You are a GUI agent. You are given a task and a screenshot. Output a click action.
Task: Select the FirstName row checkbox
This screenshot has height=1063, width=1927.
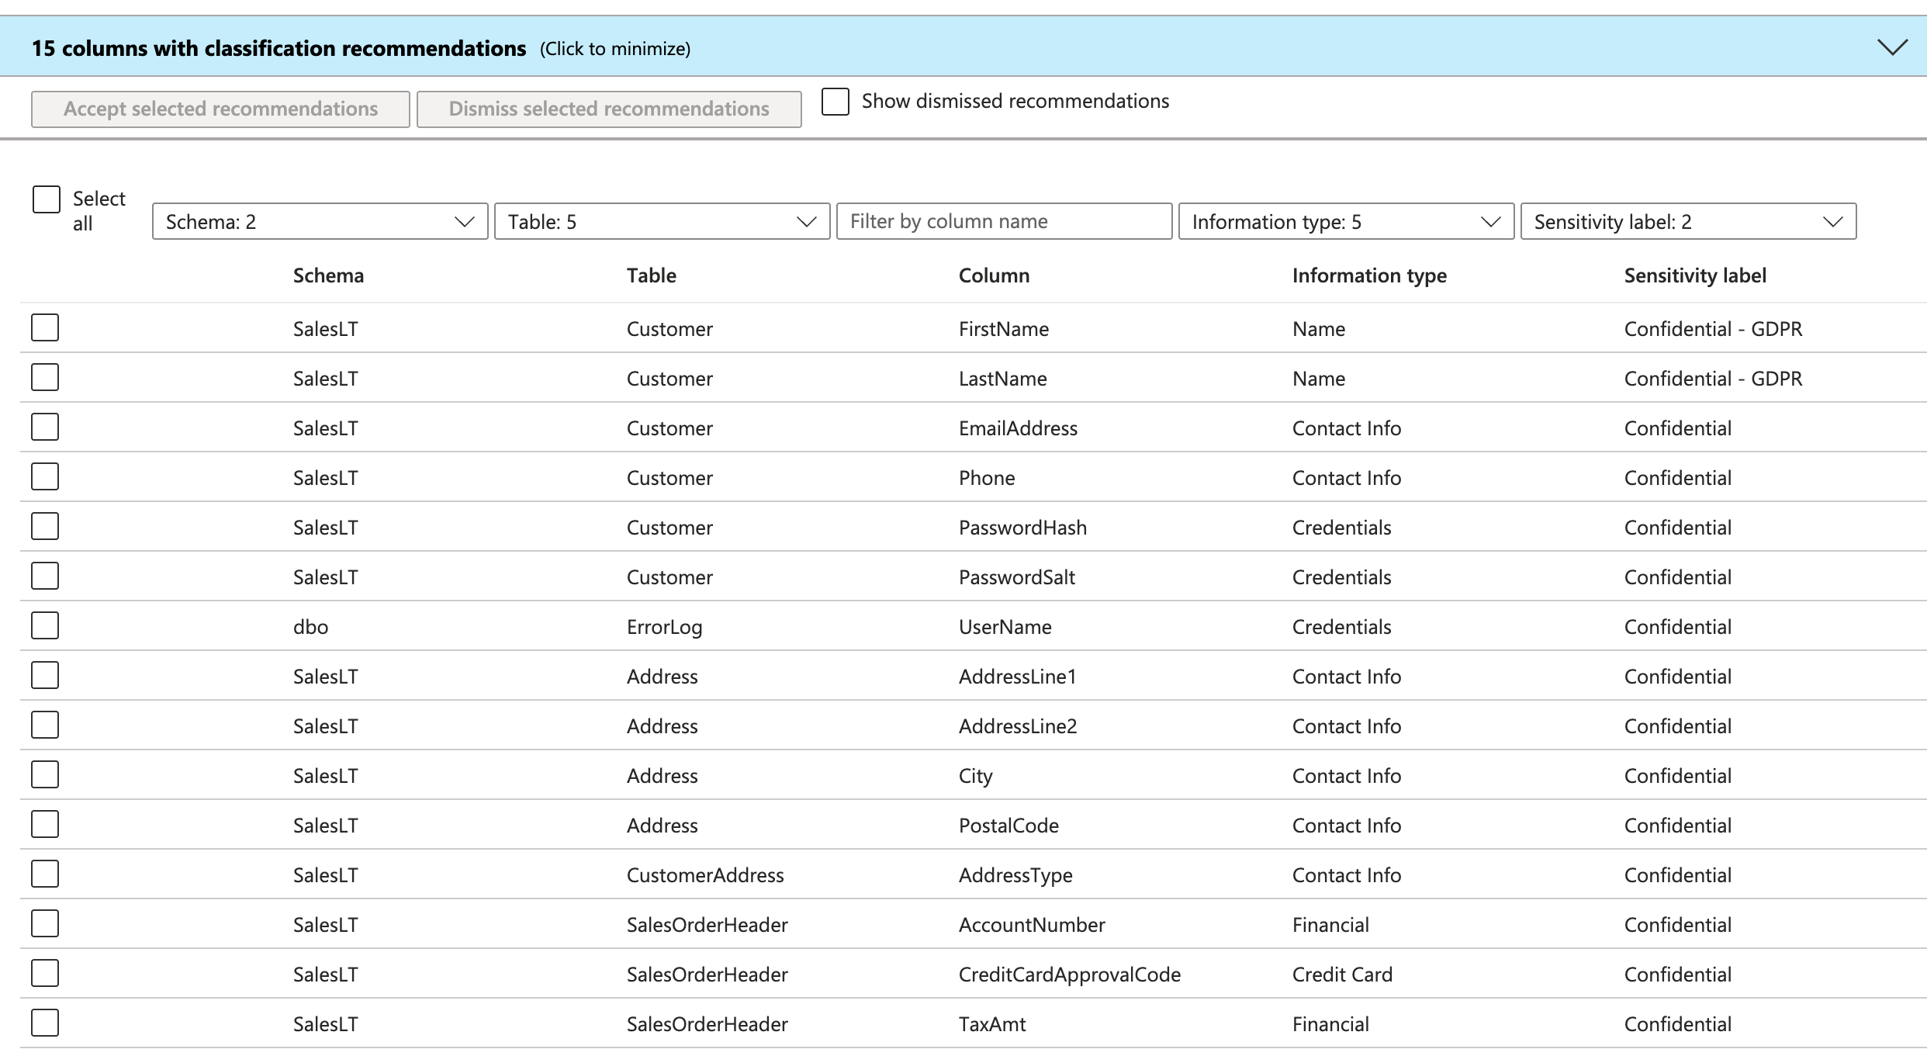[x=45, y=328]
